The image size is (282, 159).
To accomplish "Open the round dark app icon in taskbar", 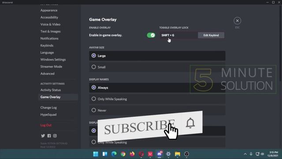I will 186,154.
